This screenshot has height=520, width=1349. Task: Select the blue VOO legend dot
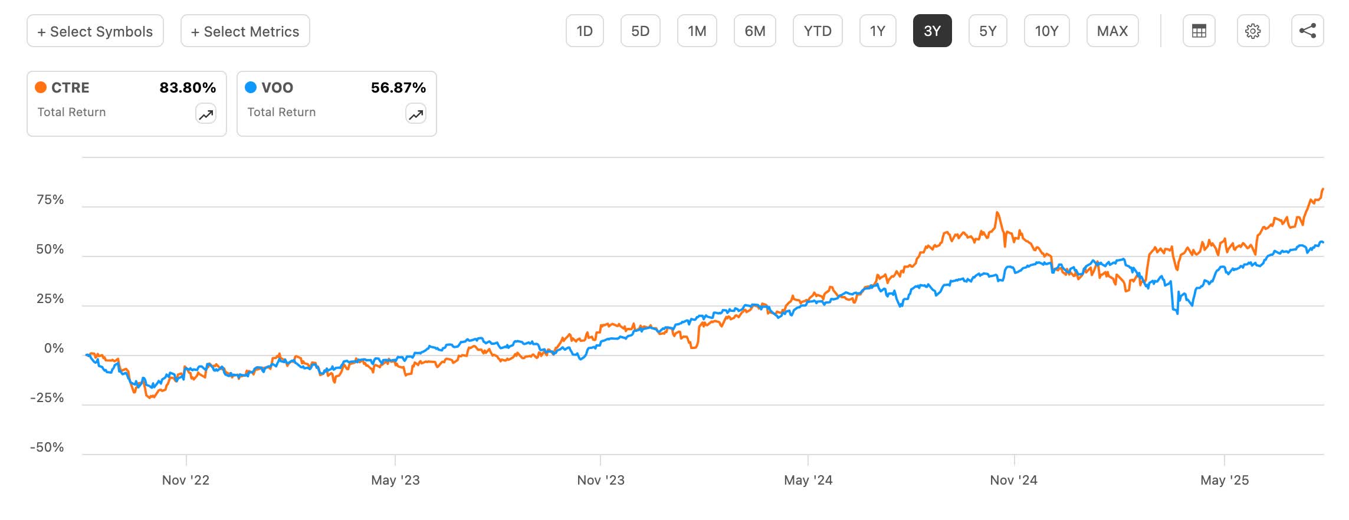[250, 87]
